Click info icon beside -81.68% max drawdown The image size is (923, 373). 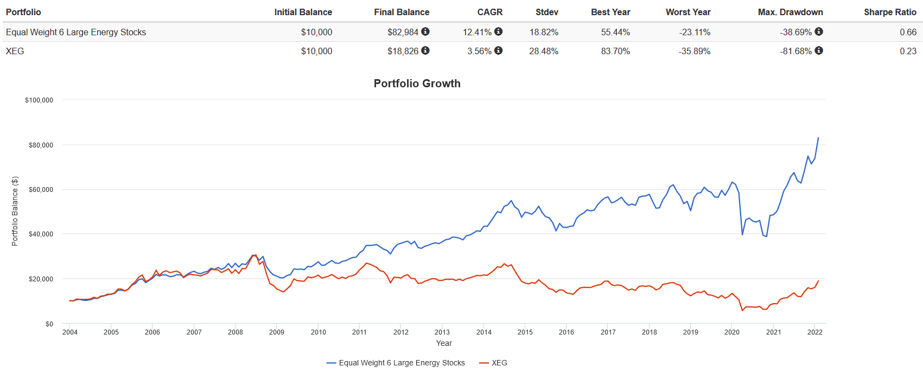coord(819,50)
